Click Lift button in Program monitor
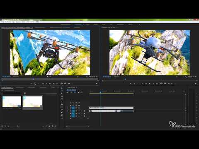The height and width of the screenshot is (149, 199). (161, 84)
